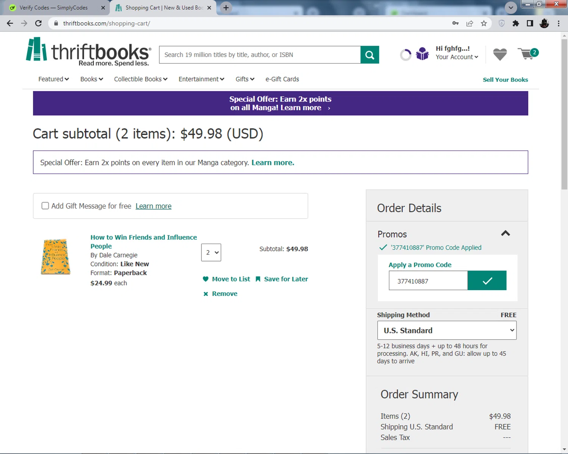Expand the Gifts menu
This screenshot has height=454, width=568.
pos(245,79)
